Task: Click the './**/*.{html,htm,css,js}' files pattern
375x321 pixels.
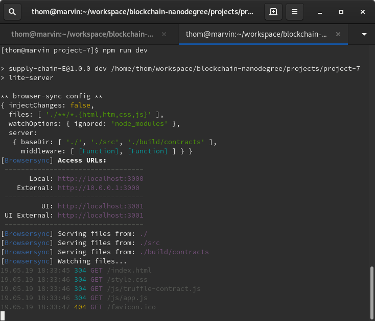Action: [x=98, y=115]
